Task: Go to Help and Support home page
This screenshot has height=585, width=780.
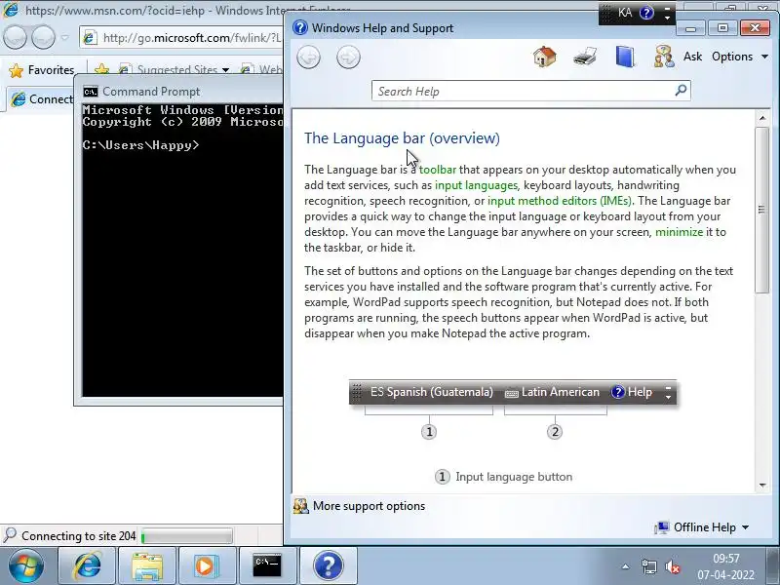Action: [545, 57]
